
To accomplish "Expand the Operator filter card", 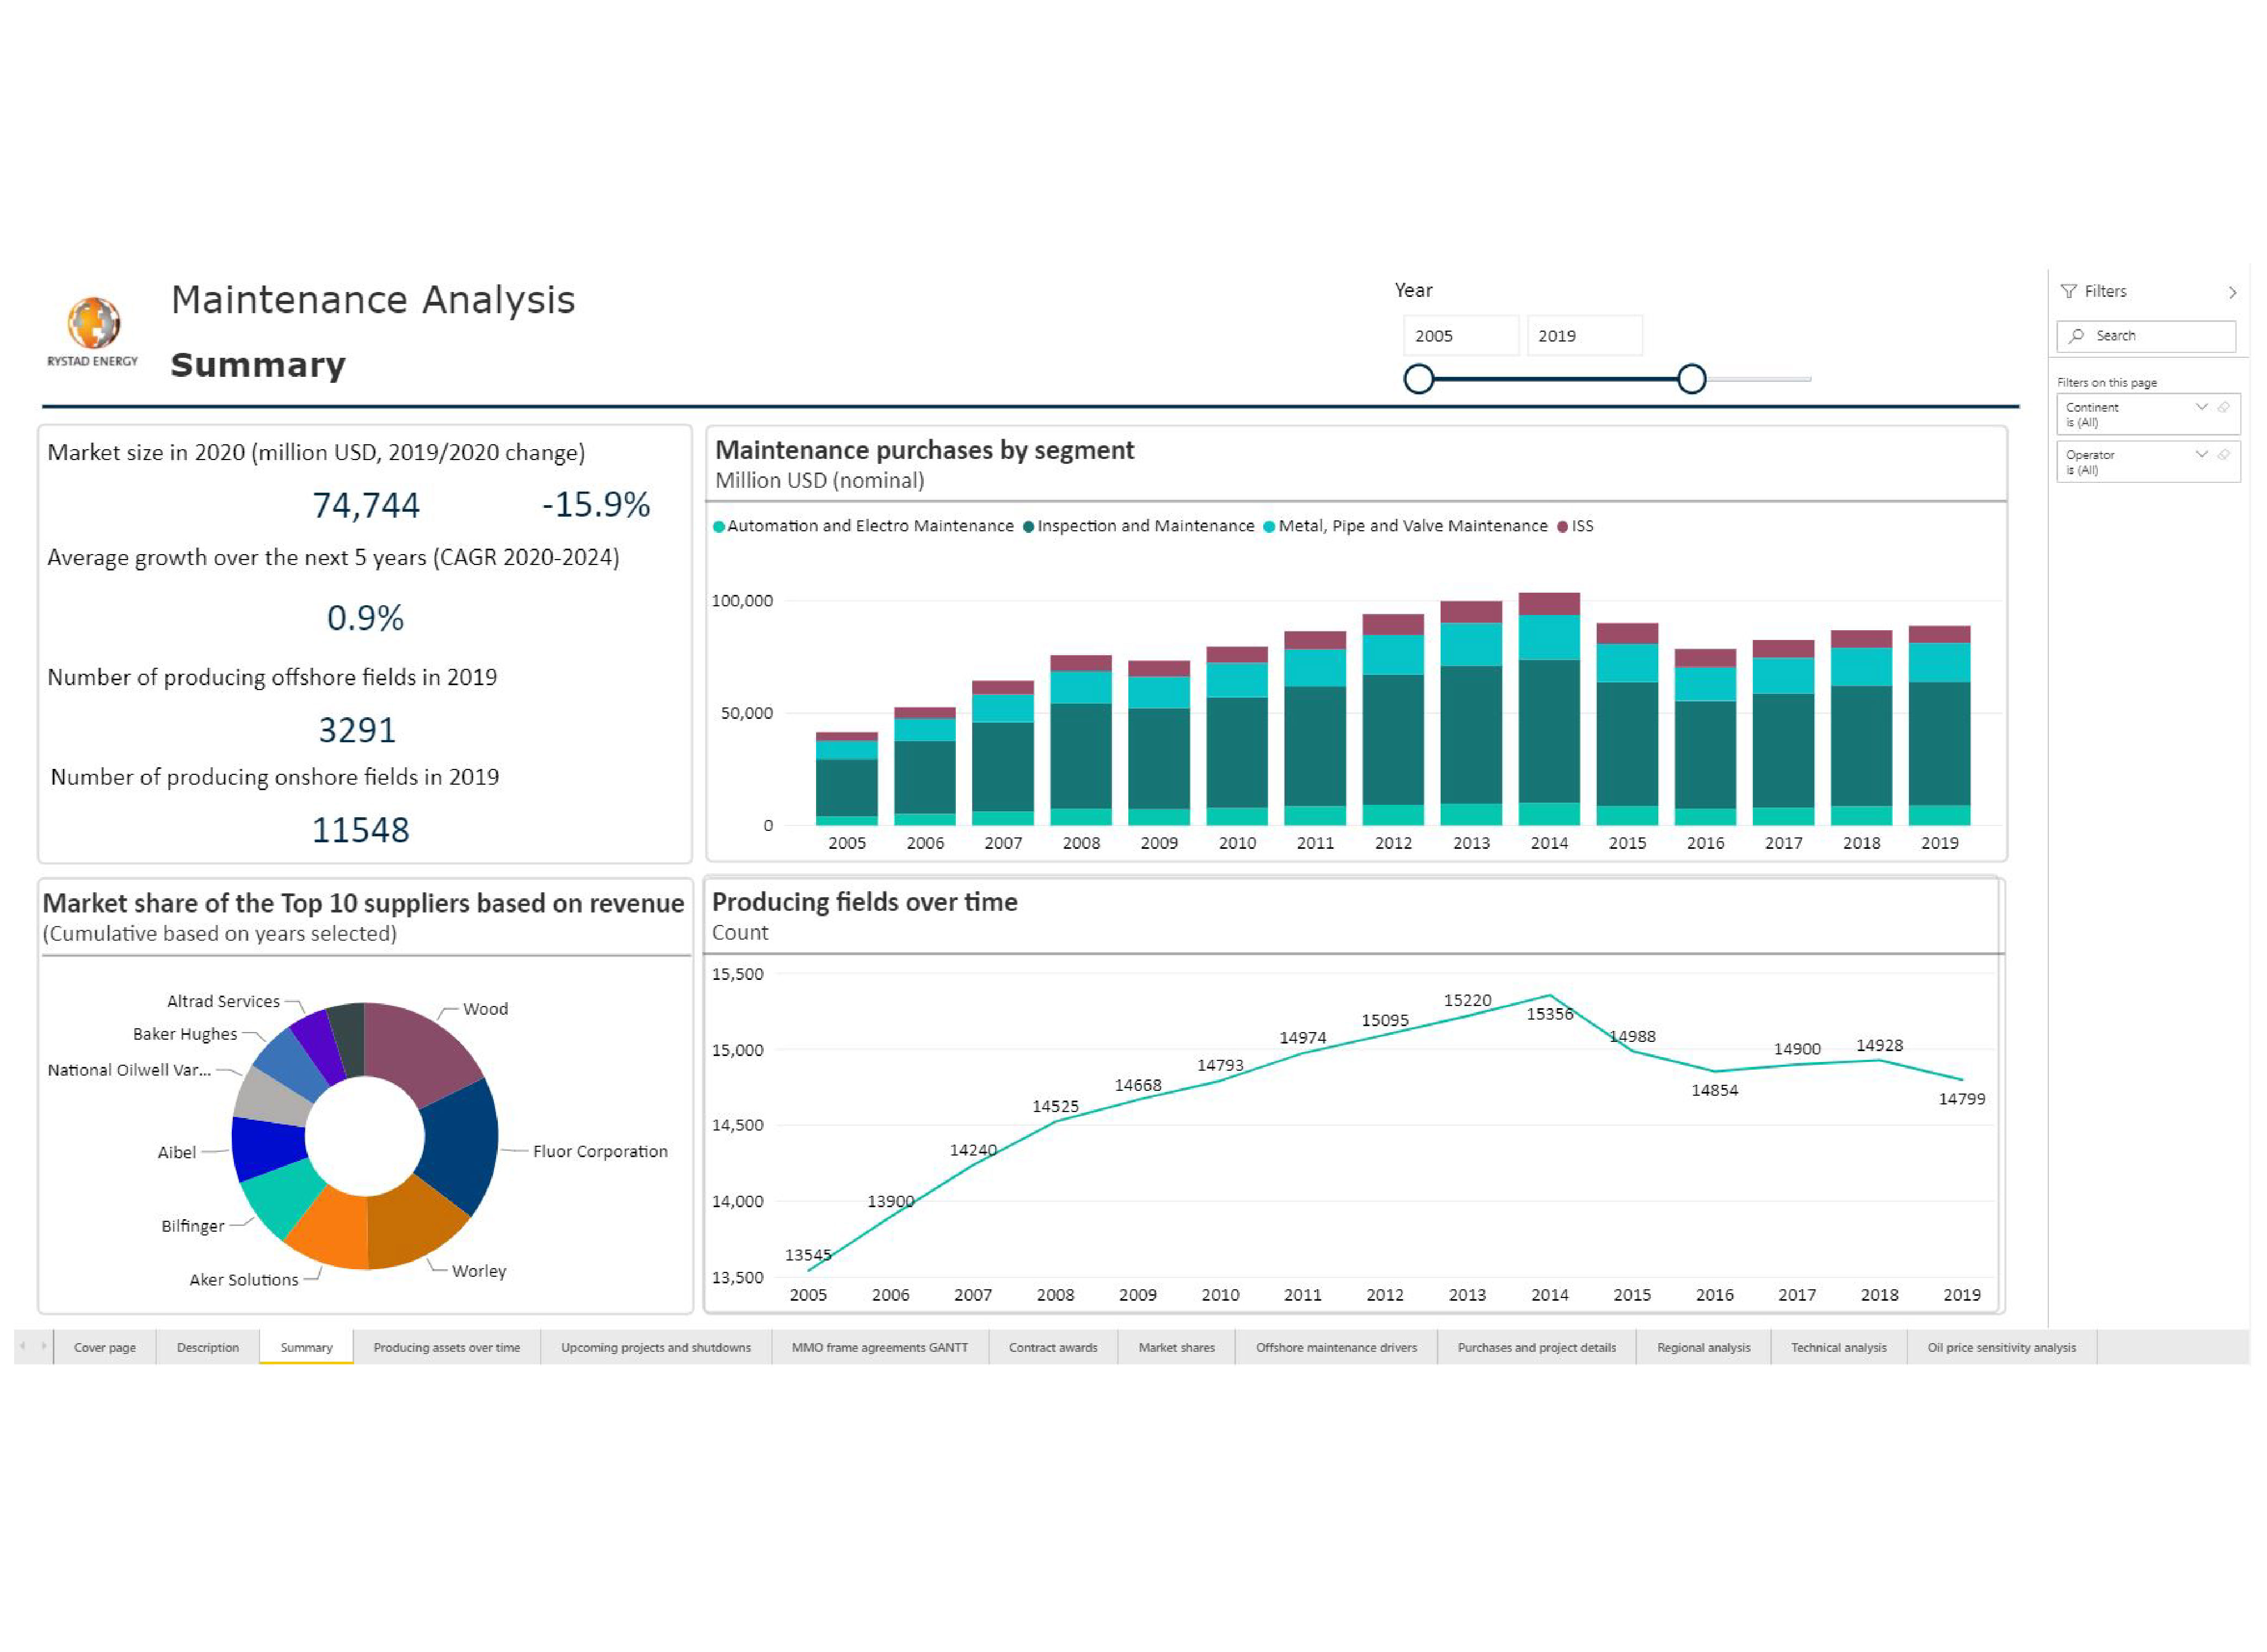I will [2201, 454].
